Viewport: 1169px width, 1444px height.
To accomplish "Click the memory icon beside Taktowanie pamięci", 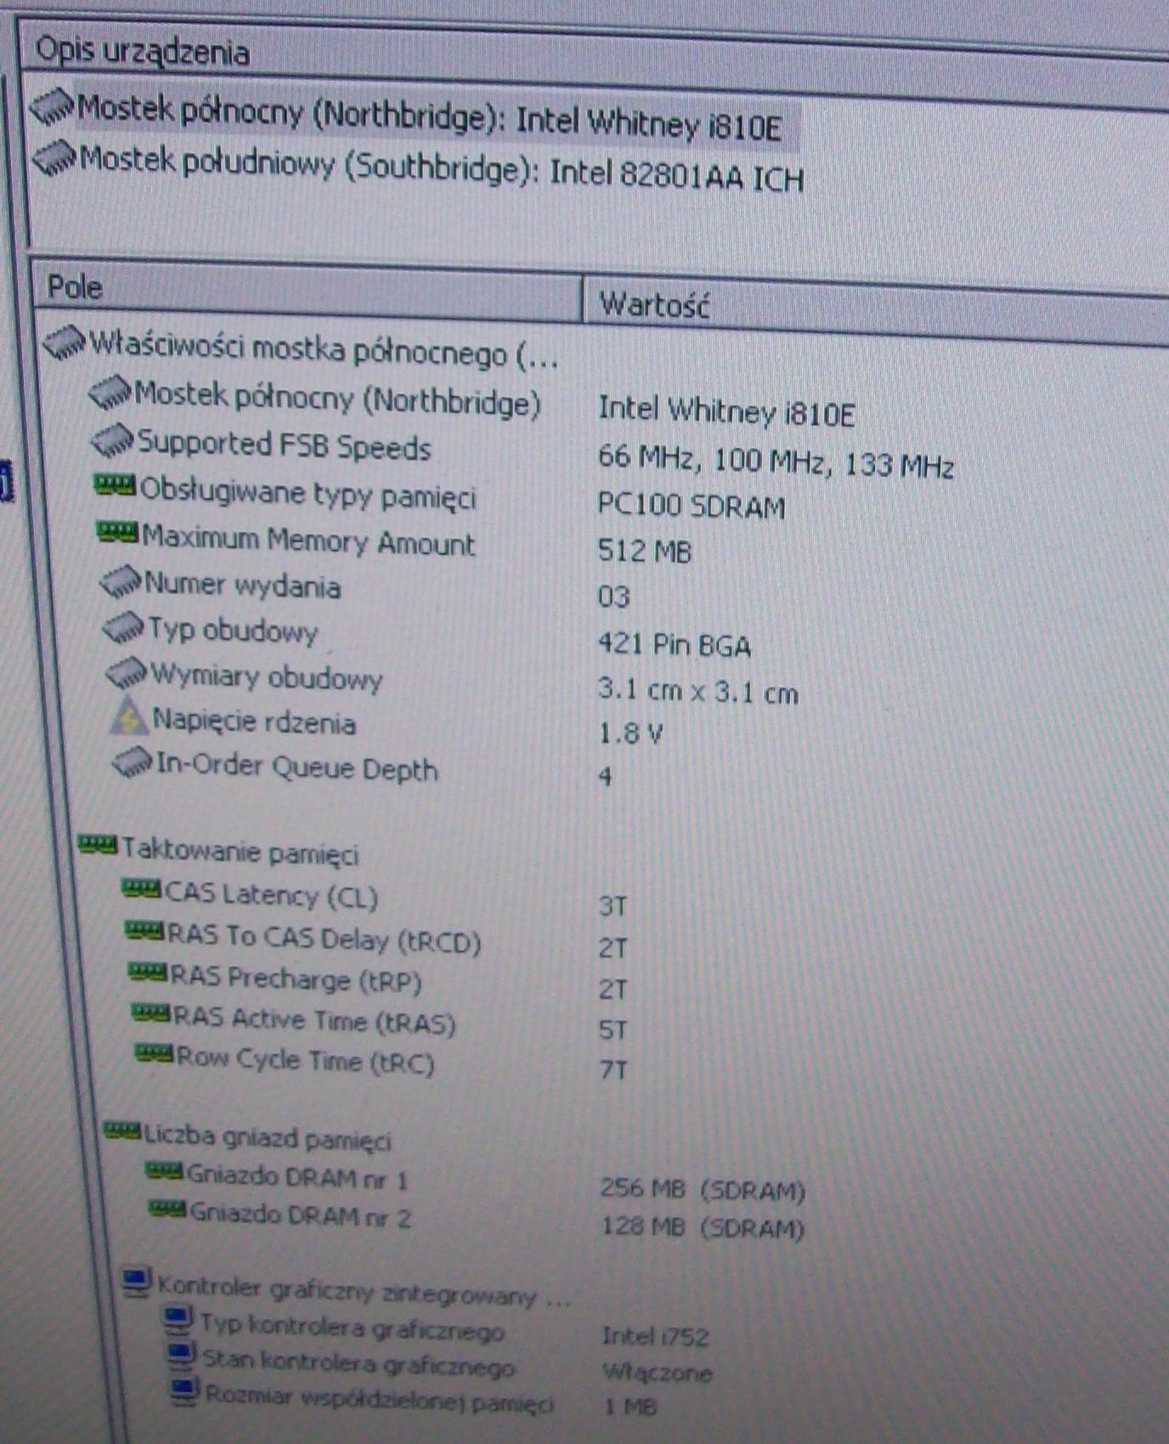I will tap(98, 844).
